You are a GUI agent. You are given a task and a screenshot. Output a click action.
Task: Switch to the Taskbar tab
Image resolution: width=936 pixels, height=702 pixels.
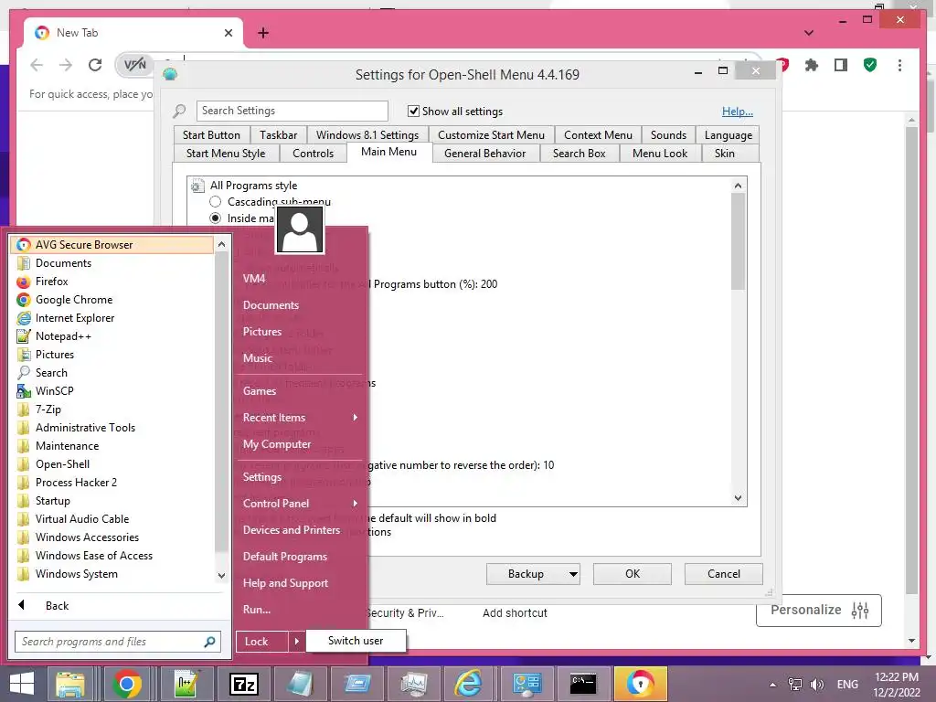278,135
